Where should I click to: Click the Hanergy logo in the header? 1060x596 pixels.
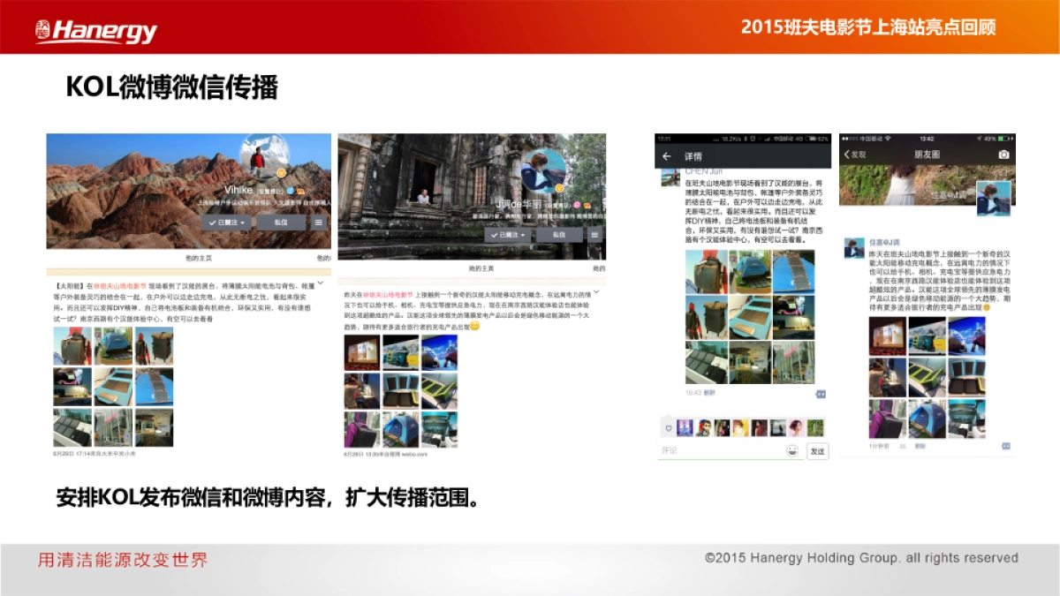pyautogui.click(x=95, y=31)
